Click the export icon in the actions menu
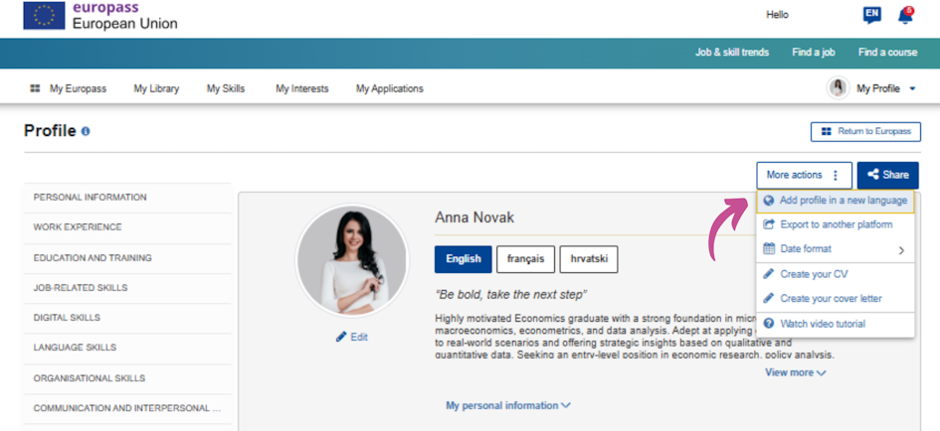The width and height of the screenshot is (940, 431). pos(769,225)
